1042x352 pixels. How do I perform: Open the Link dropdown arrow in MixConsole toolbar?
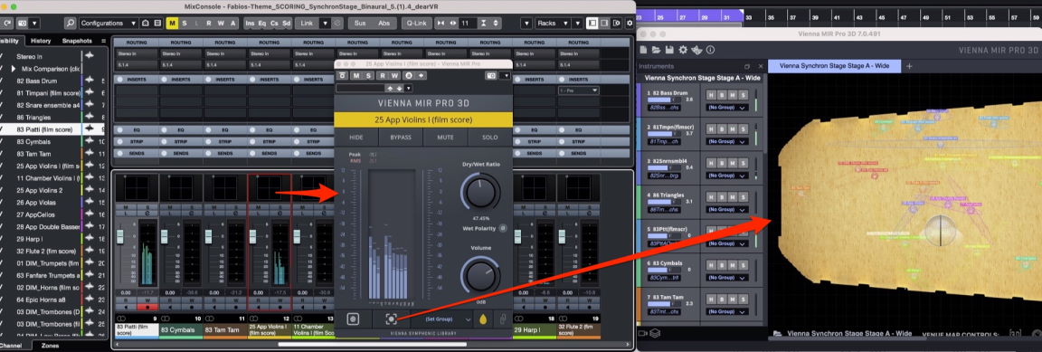pyautogui.click(x=325, y=24)
